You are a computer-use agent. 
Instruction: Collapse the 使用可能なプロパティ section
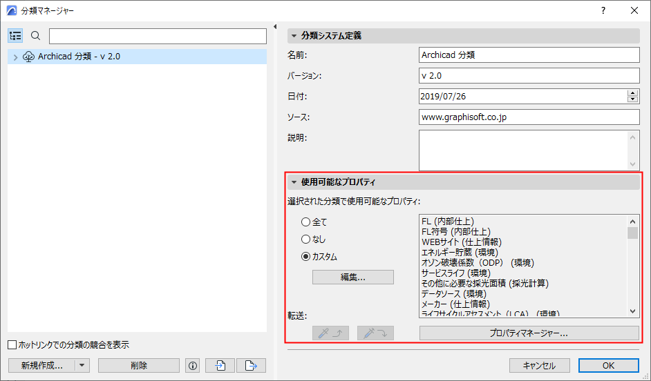[x=294, y=182]
